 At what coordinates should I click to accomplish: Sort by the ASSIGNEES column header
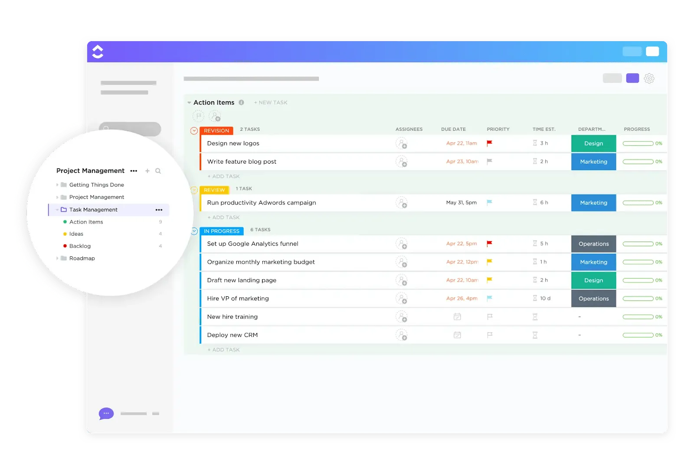(409, 129)
